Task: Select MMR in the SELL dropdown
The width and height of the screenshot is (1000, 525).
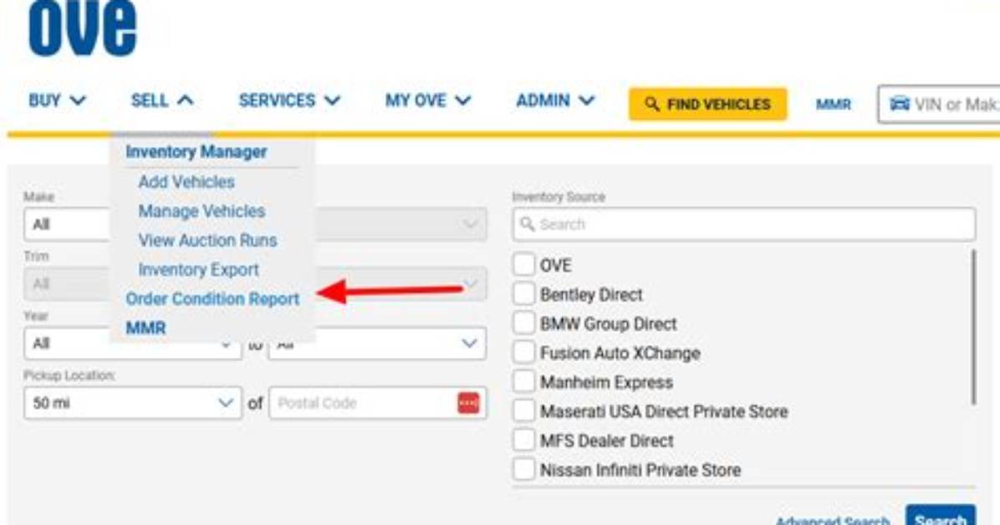Action: 146,328
